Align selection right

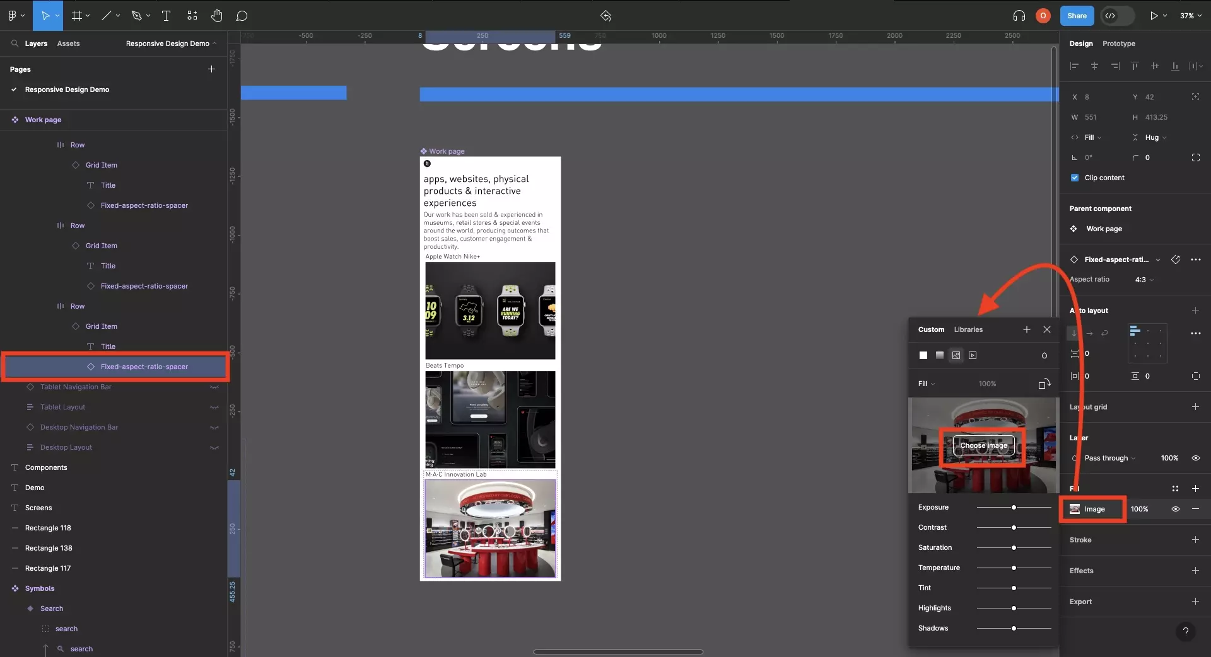(1115, 66)
